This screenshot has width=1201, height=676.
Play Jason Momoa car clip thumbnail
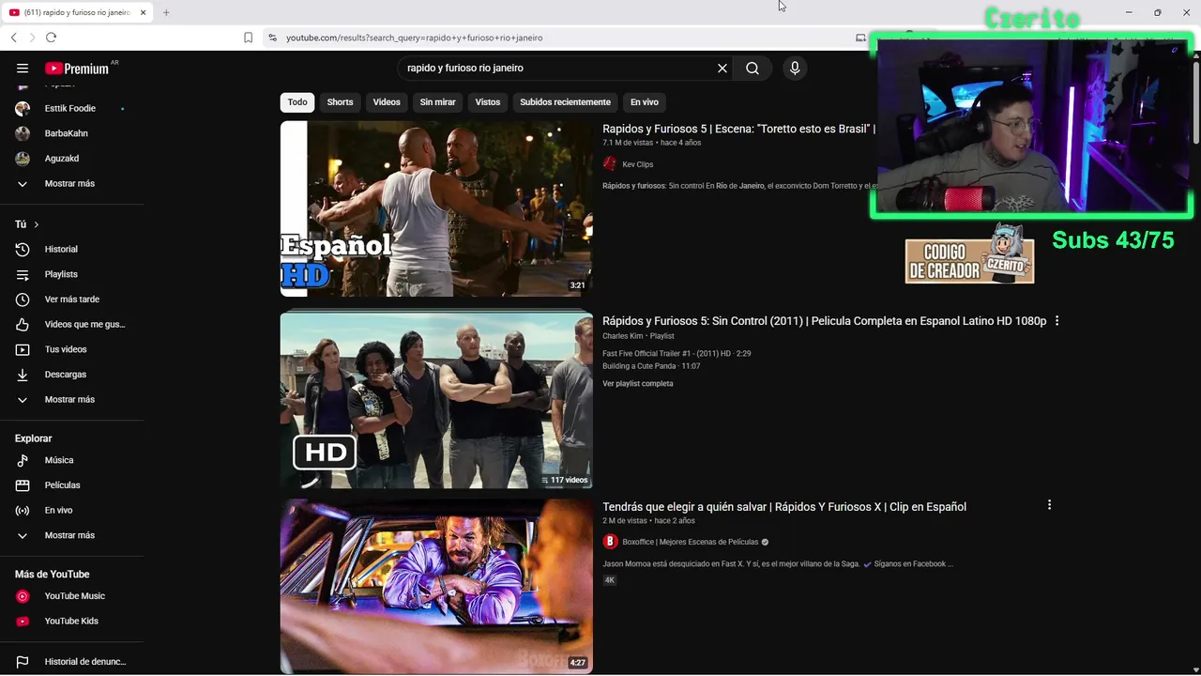tap(436, 586)
